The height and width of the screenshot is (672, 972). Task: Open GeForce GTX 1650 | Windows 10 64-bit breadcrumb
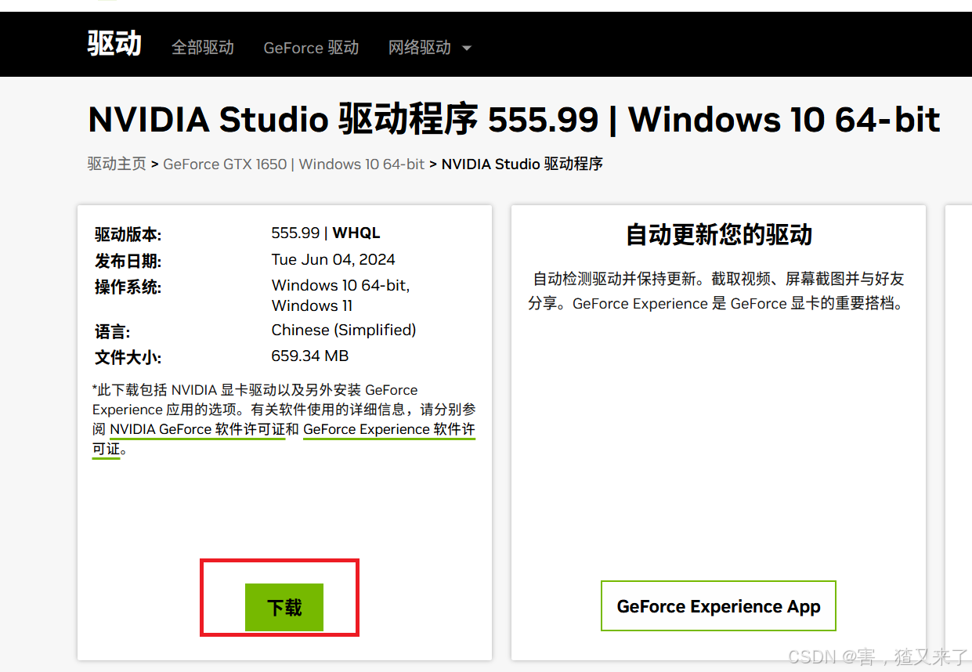[294, 164]
